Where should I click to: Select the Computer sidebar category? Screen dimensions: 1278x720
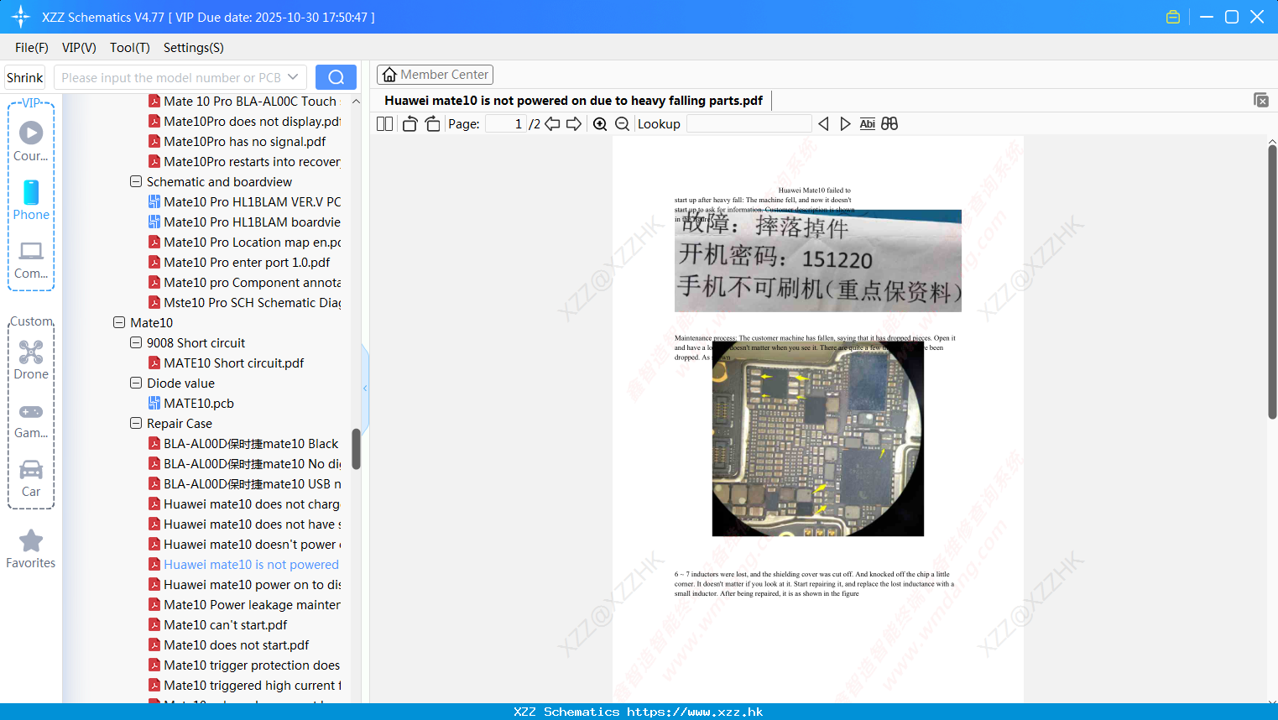click(x=31, y=259)
